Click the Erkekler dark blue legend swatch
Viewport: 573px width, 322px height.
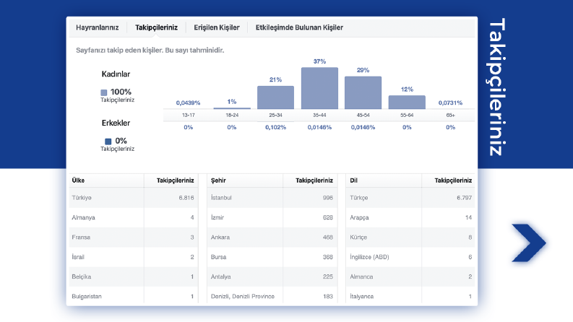[x=108, y=142]
